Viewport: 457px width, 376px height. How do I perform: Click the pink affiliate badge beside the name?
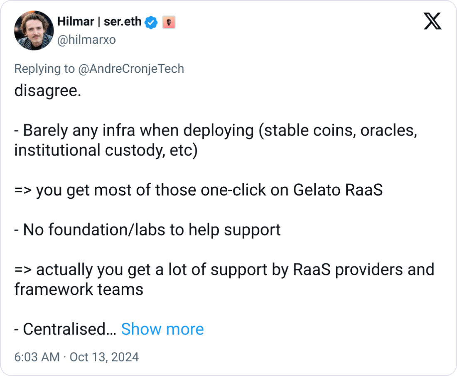169,22
